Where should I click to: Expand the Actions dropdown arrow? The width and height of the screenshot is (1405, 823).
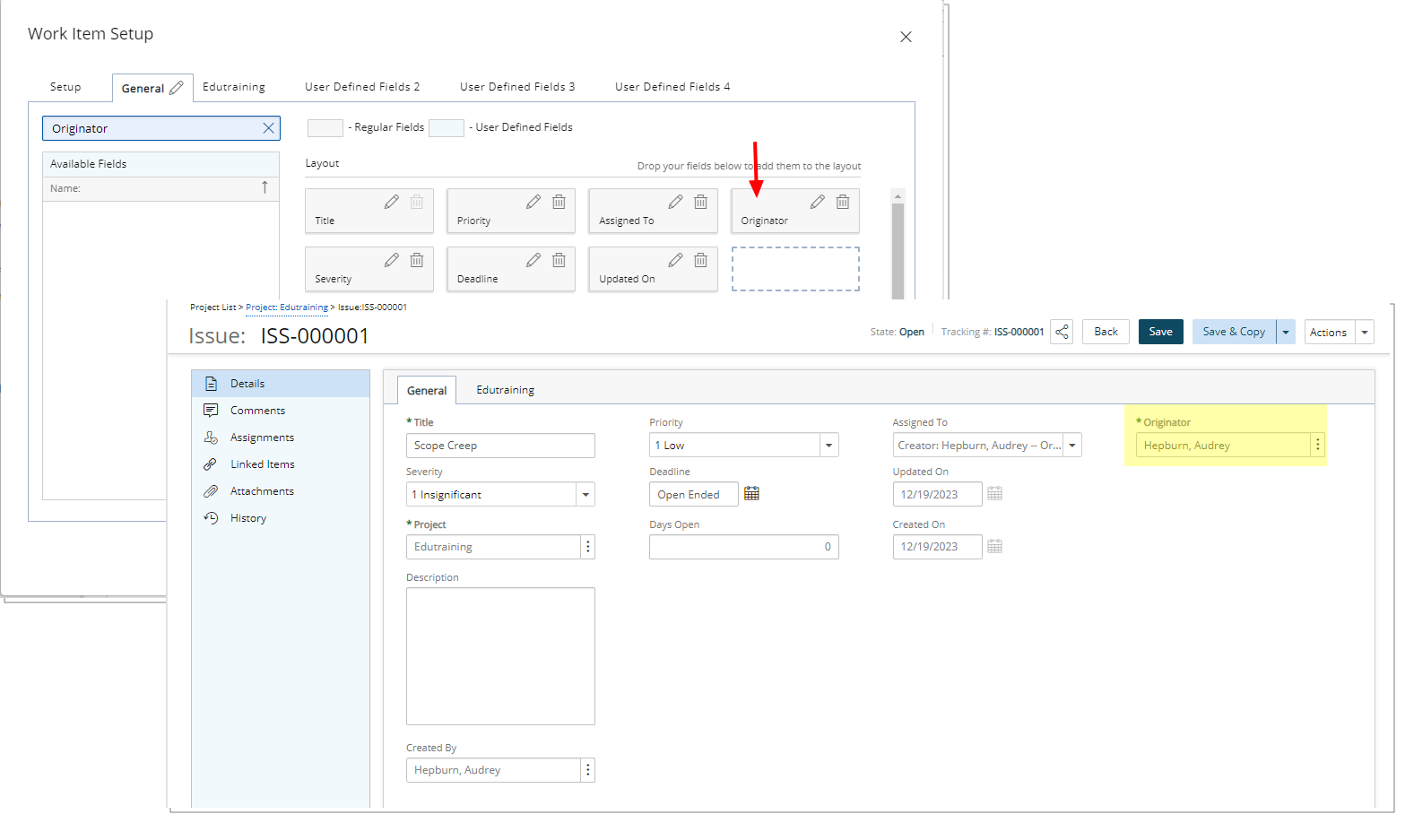click(1365, 332)
